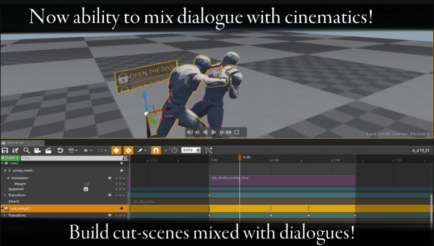434x246 pixels.
Task: Create a camera with the camera icon
Action: [x=37, y=150]
